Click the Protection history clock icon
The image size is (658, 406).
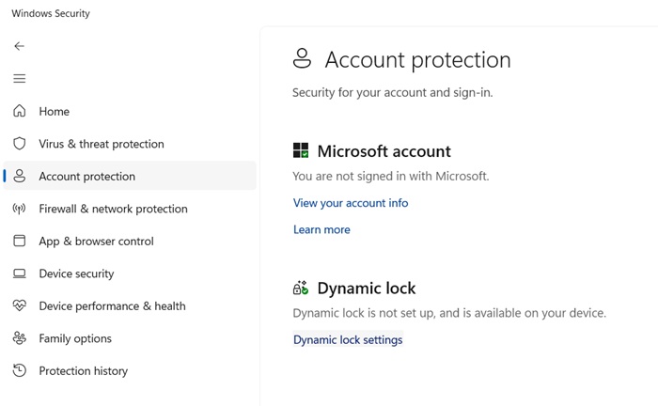click(x=20, y=370)
